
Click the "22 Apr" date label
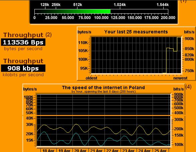(113, 151)
